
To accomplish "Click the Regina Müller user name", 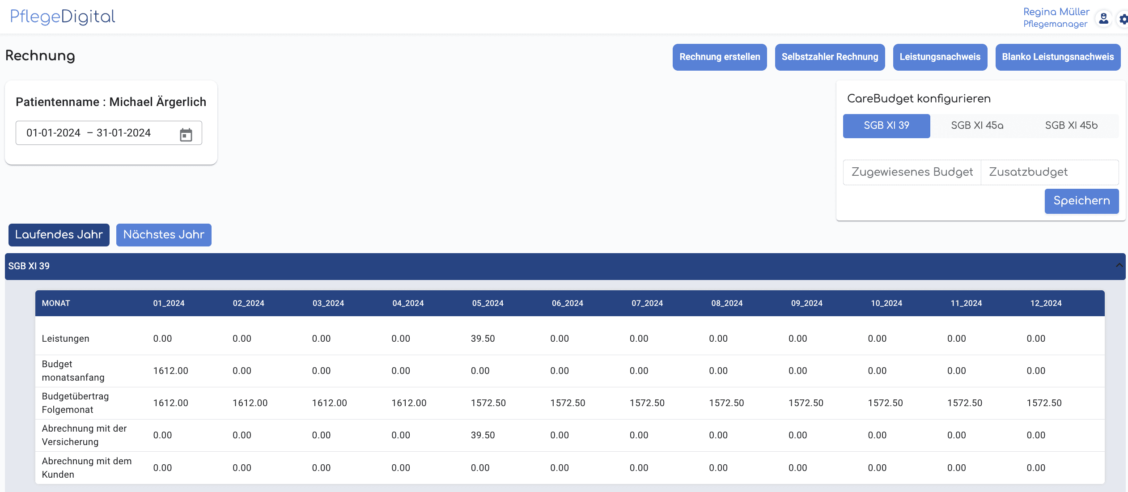I will click(x=1056, y=12).
